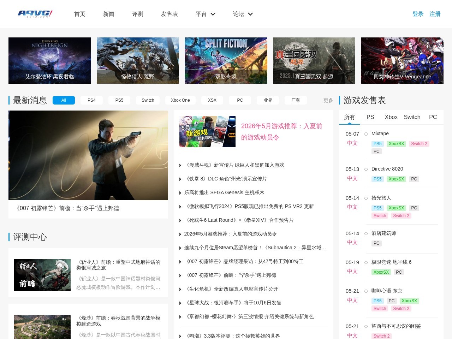Open the 极限竞速 地平线 6 entry

coord(392,262)
